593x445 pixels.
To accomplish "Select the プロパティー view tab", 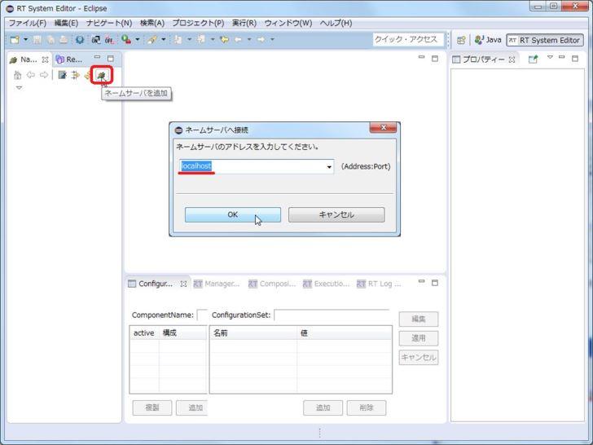I will (x=484, y=59).
